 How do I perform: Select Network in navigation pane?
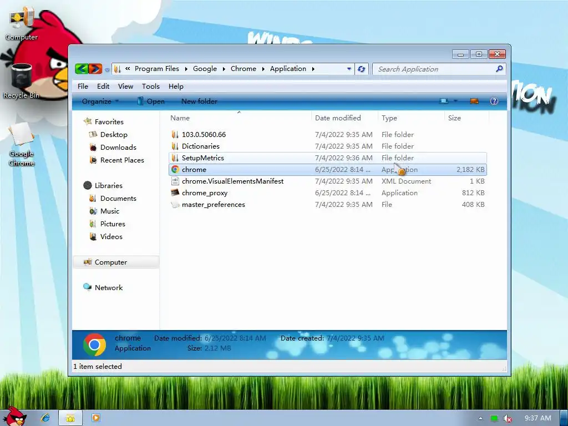coord(103,287)
